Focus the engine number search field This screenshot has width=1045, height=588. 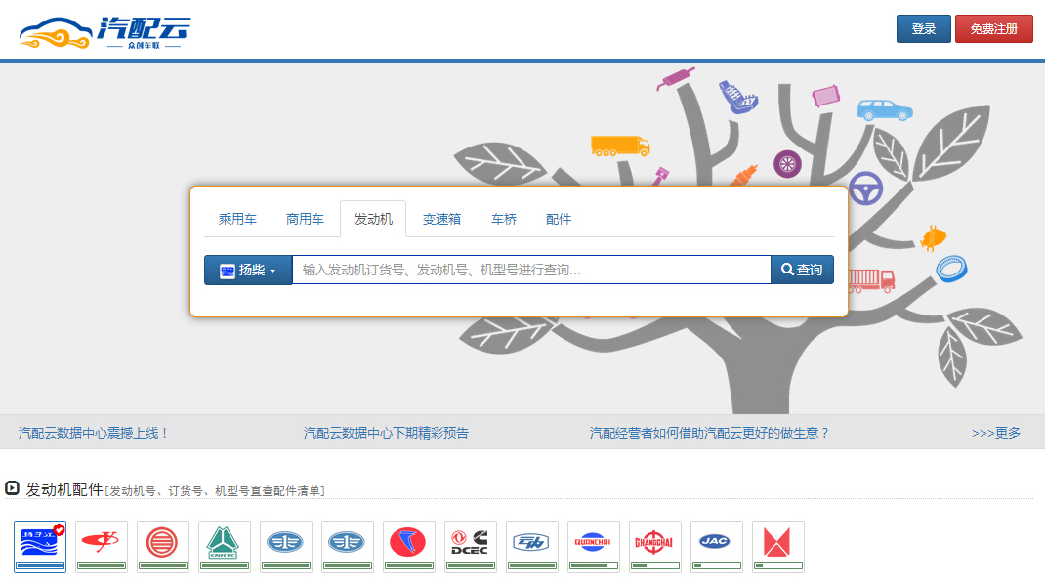(x=530, y=270)
